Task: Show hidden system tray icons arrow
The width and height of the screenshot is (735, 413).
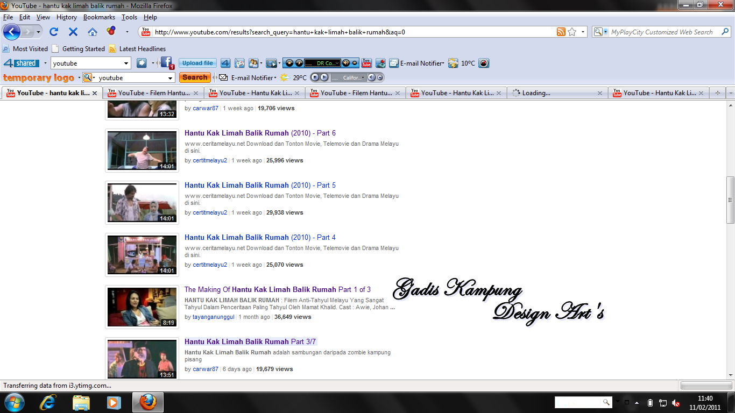Action: (x=637, y=403)
